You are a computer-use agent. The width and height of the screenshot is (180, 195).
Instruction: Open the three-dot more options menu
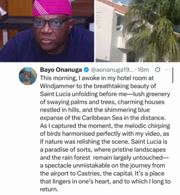coord(167,70)
